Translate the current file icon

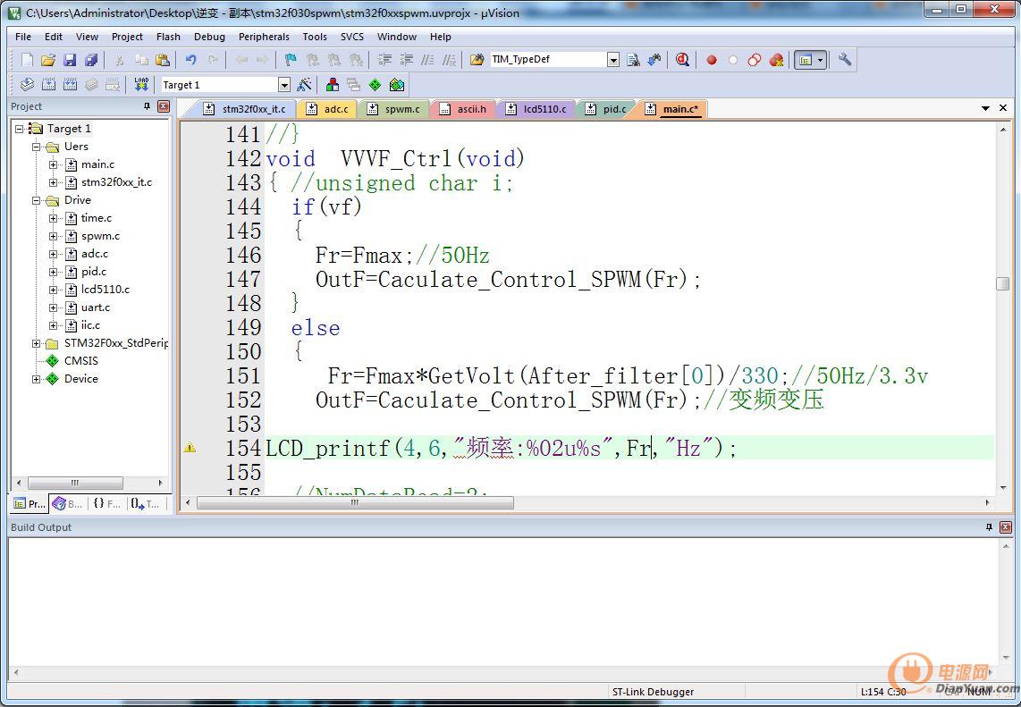27,85
